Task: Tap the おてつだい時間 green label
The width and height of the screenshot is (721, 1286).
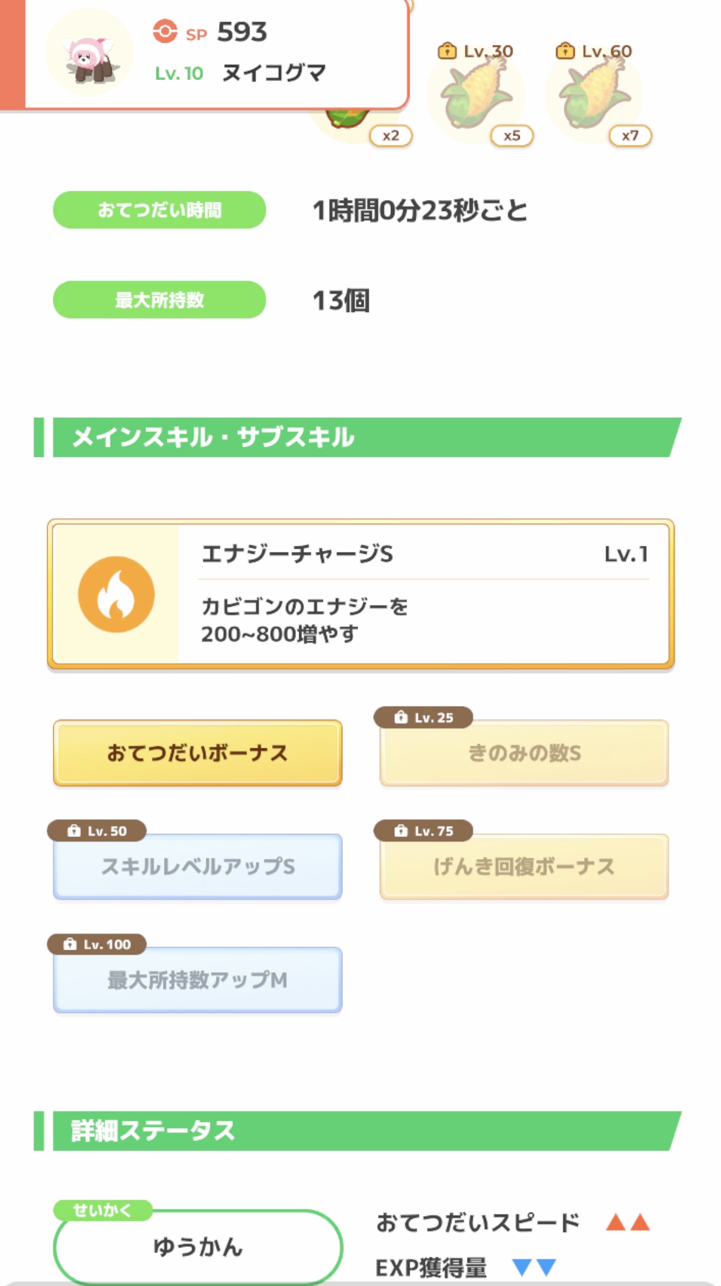Action: pos(160,210)
